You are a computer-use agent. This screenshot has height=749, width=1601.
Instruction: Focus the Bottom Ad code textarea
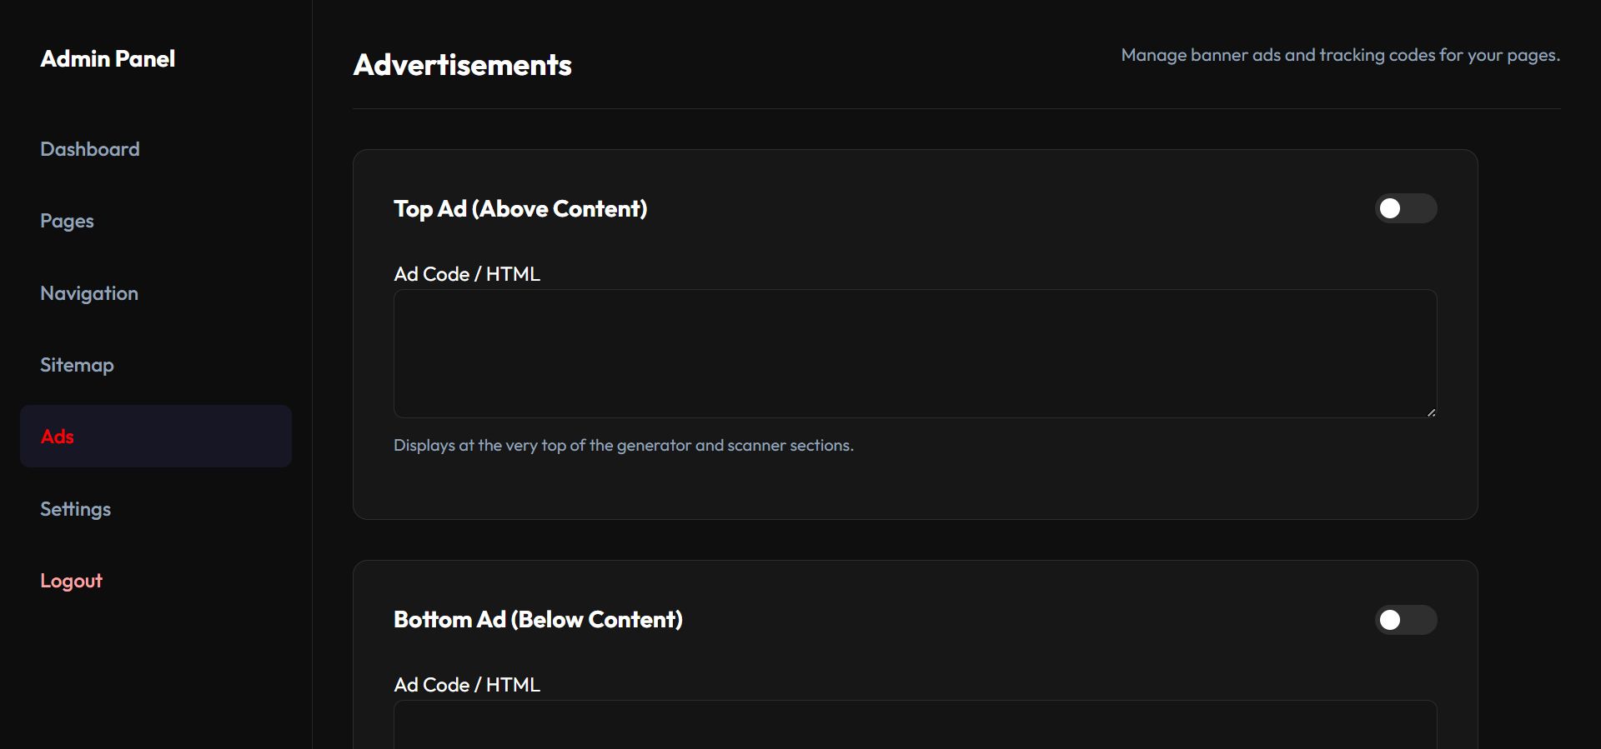915,725
